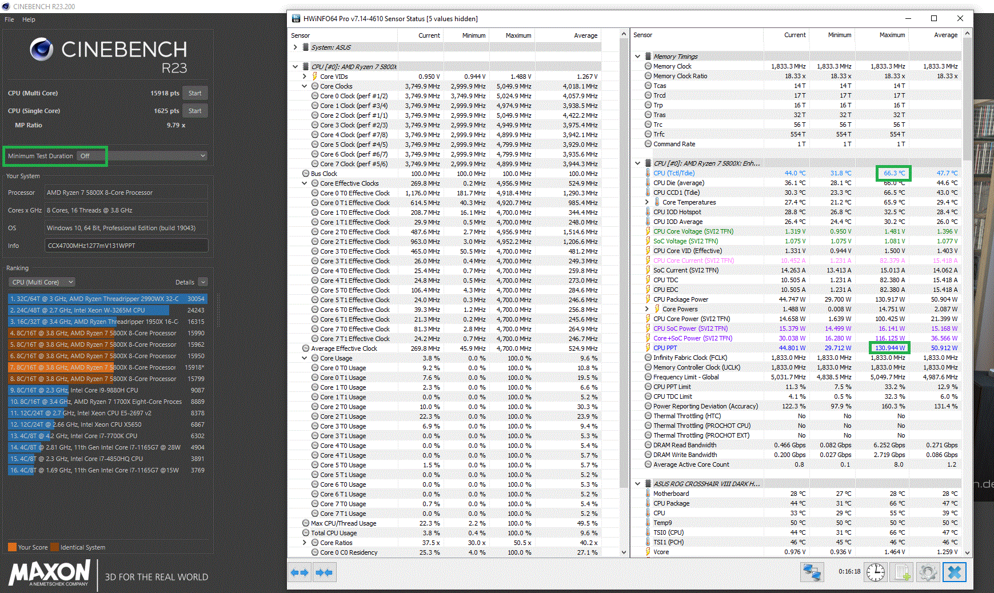Open HWiNFO remote network monitoring icon
Image resolution: width=994 pixels, height=593 pixels.
pos(812,572)
